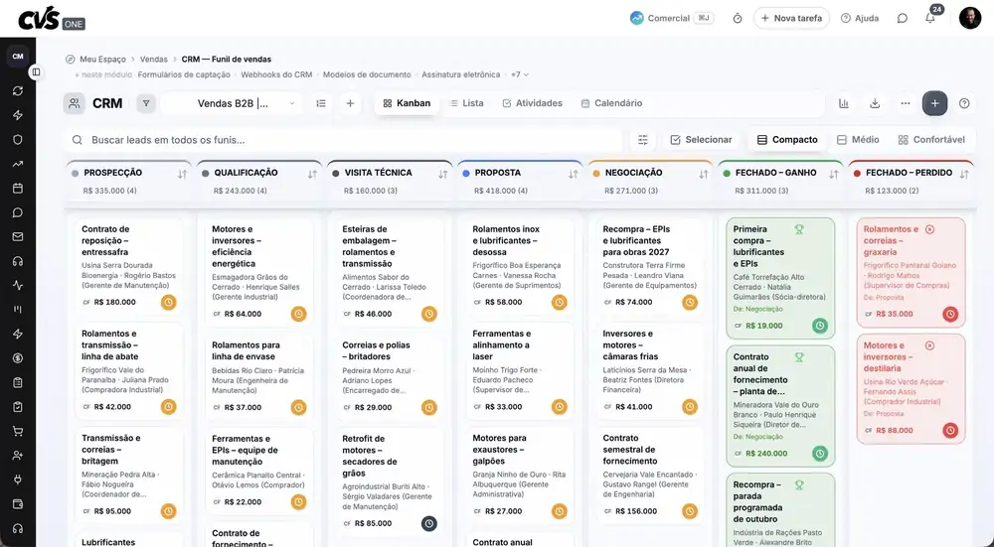Click the CRM filter funnel icon
The height and width of the screenshot is (547, 994).
[146, 103]
